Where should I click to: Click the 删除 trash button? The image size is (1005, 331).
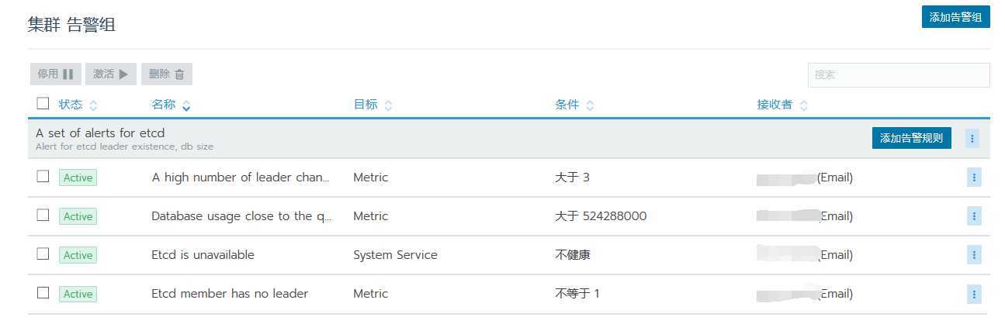[x=167, y=74]
